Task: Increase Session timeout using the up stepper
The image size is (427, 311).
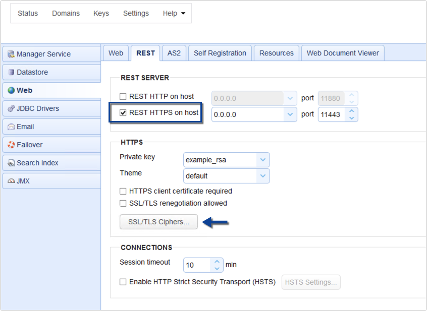Action: [x=217, y=262]
